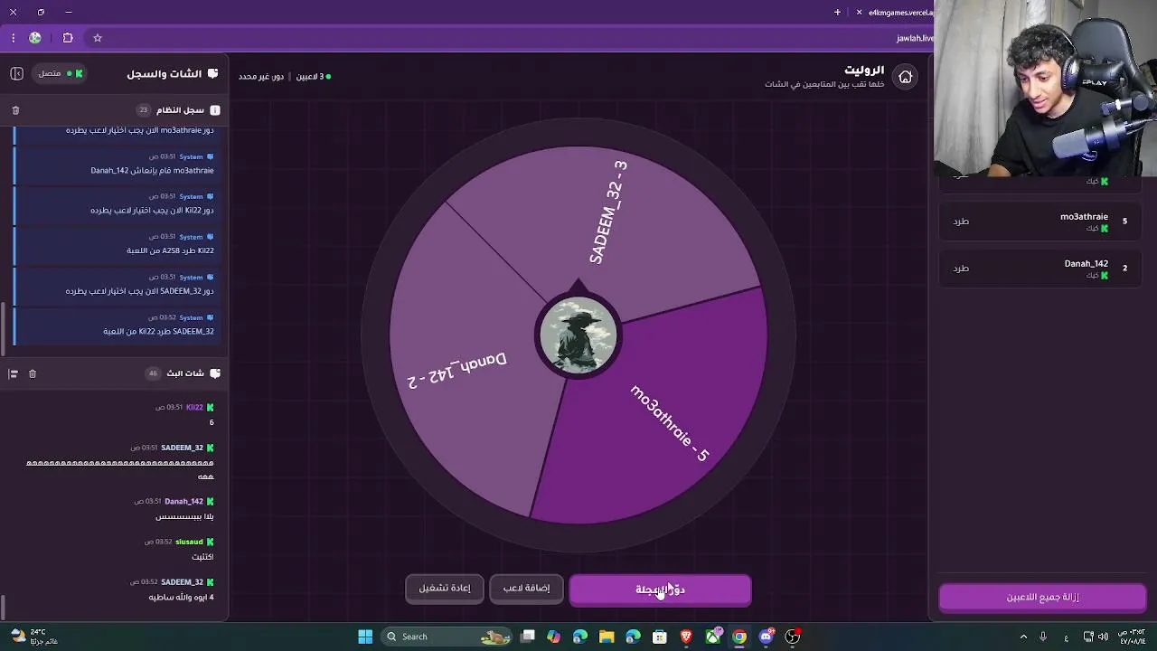Open File Explorer from taskbar

[x=607, y=637]
